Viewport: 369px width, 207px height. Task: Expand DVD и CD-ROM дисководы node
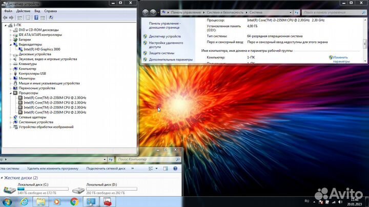pos(11,30)
